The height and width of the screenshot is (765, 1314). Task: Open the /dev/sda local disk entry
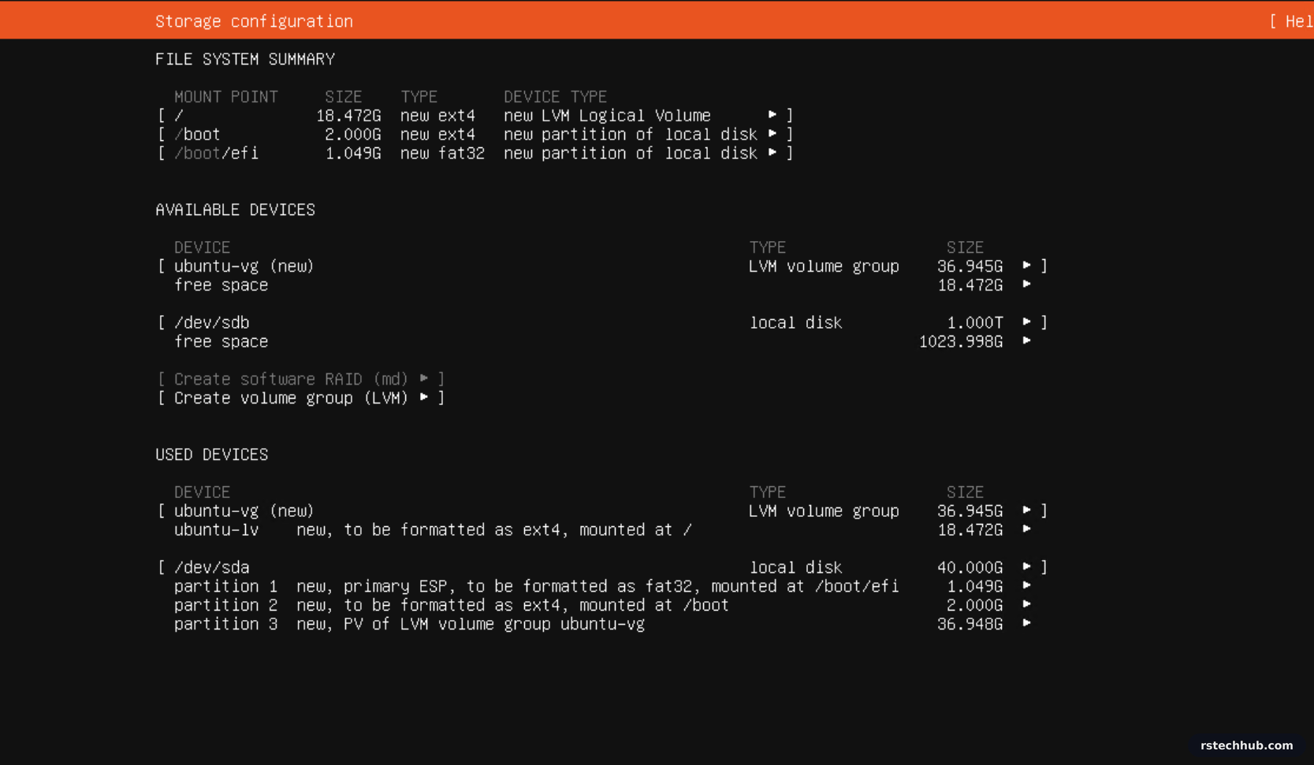tap(602, 568)
